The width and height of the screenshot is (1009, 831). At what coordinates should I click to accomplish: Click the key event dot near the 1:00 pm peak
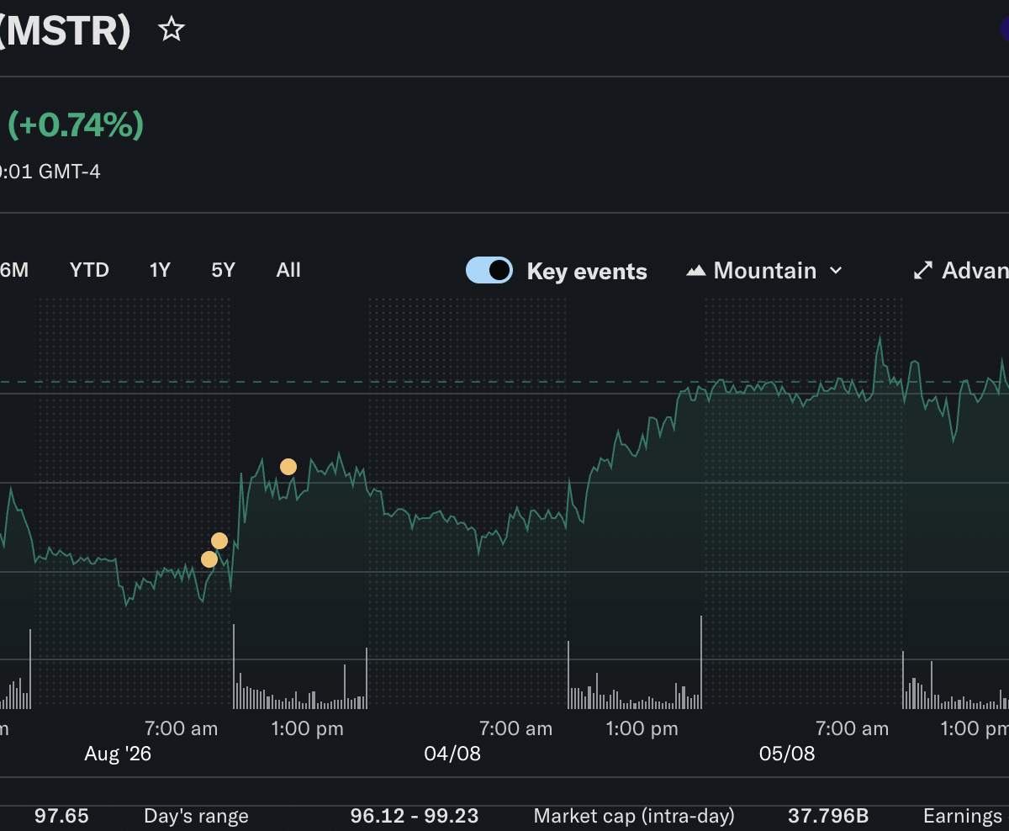288,467
